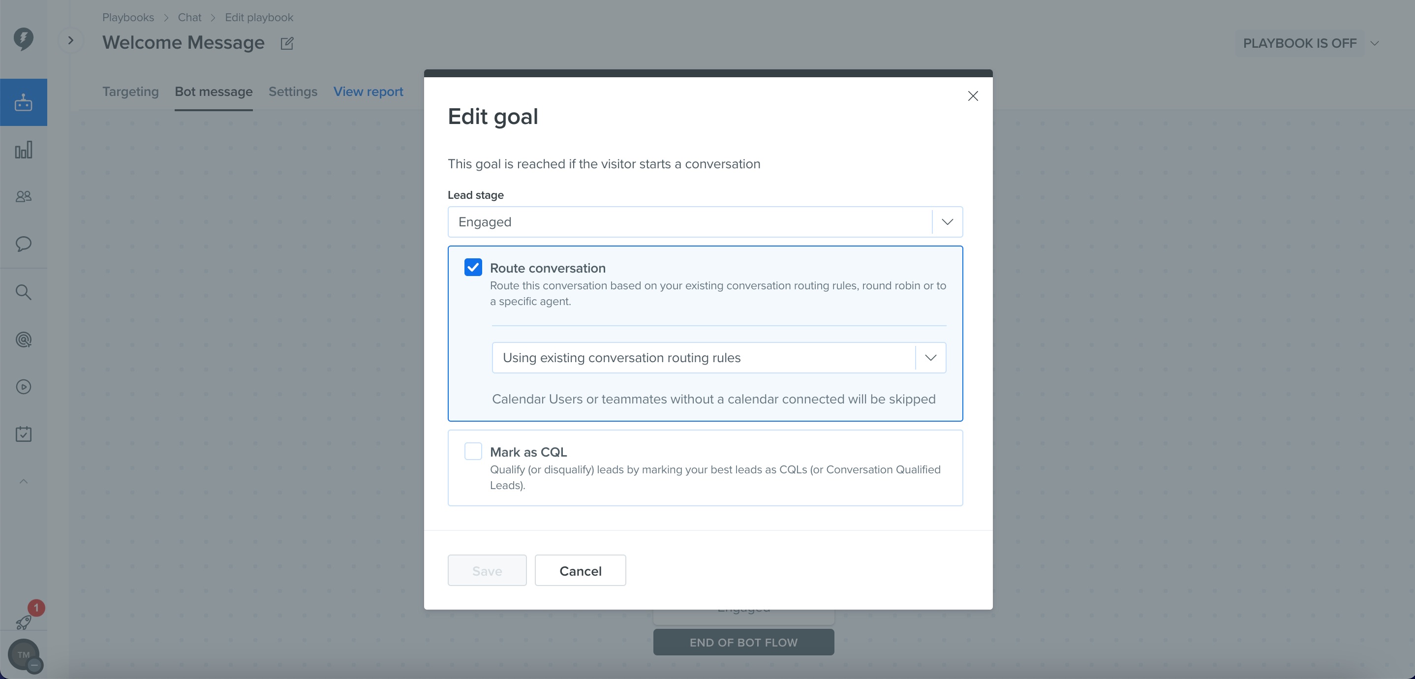Open the contacts people icon
1415x679 pixels.
tap(24, 197)
